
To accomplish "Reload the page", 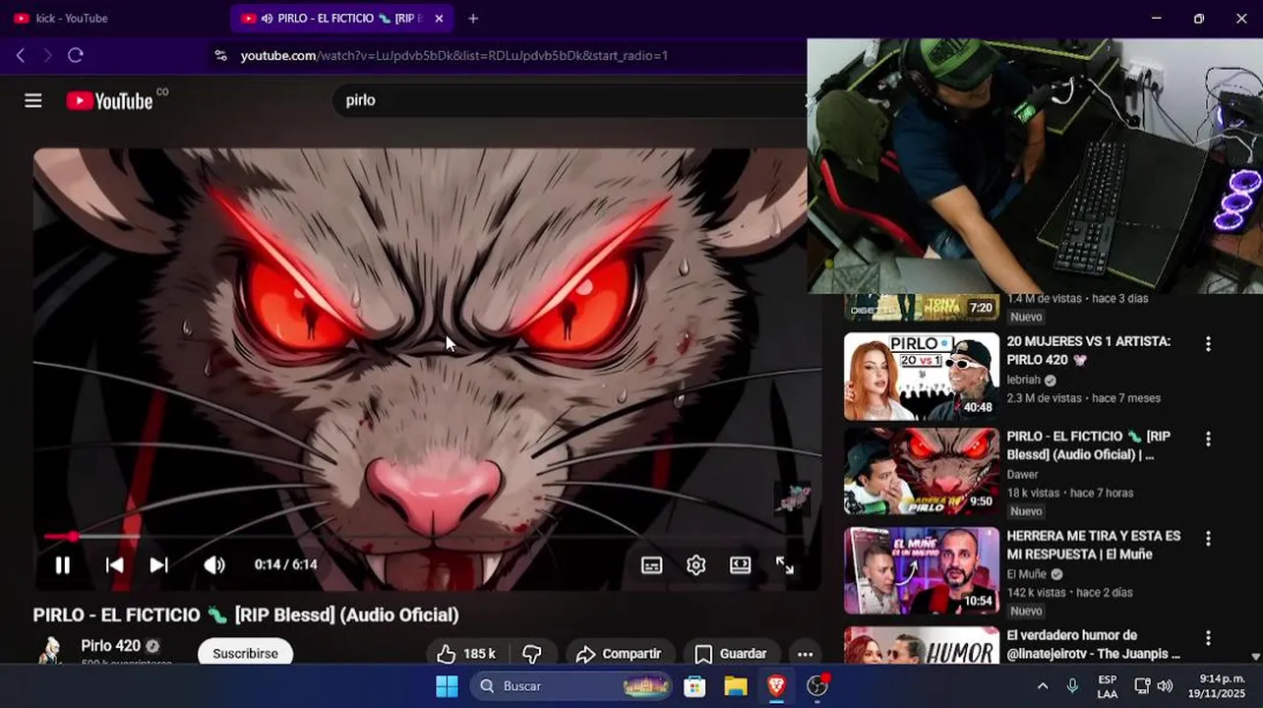I will click(x=76, y=56).
